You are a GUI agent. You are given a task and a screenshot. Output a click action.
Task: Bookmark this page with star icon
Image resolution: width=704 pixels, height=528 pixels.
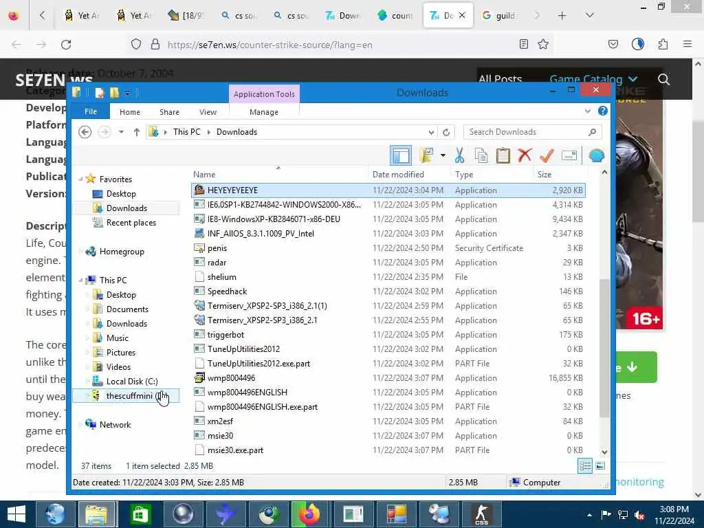point(543,44)
